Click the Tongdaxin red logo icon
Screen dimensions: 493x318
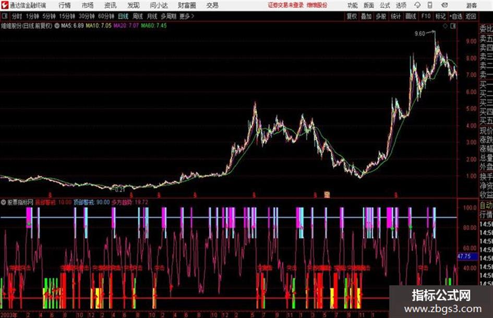click(x=5, y=5)
